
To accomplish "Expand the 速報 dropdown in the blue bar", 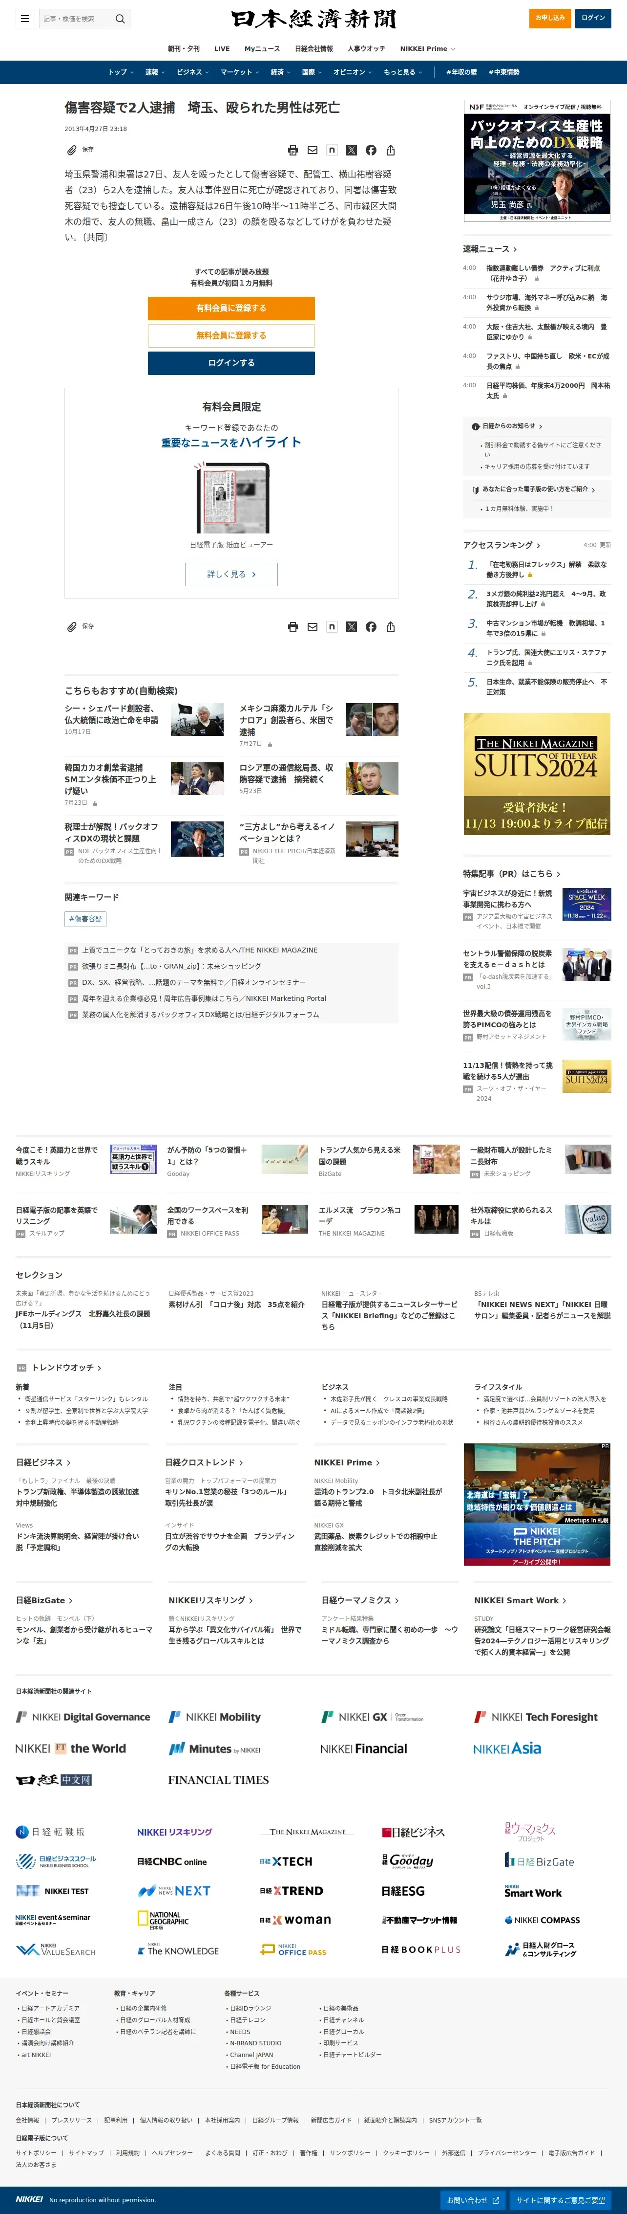I will coord(155,72).
